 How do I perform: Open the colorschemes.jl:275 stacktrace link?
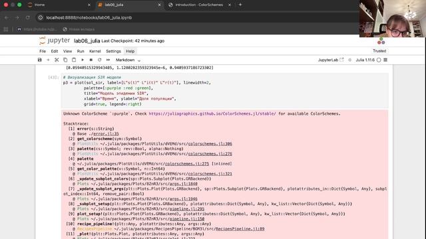(x=187, y=164)
